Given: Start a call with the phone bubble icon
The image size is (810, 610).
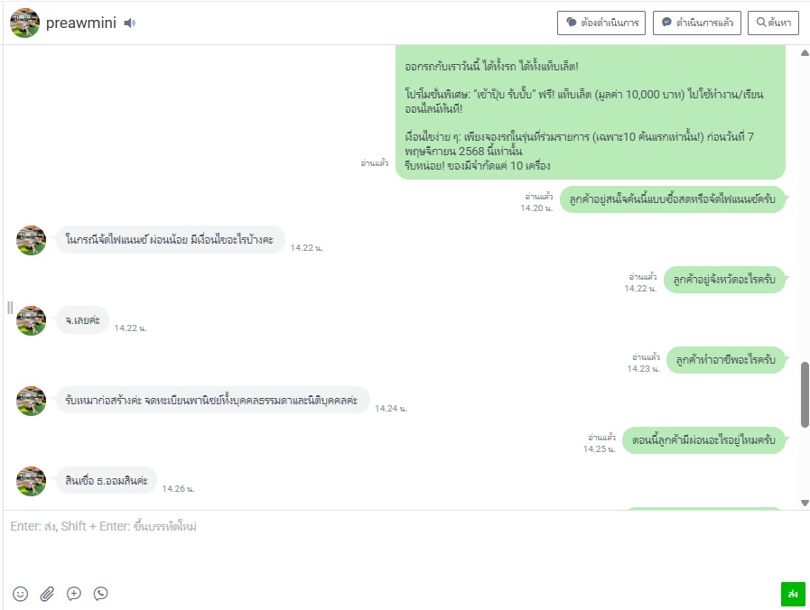Looking at the screenshot, I should click(101, 594).
